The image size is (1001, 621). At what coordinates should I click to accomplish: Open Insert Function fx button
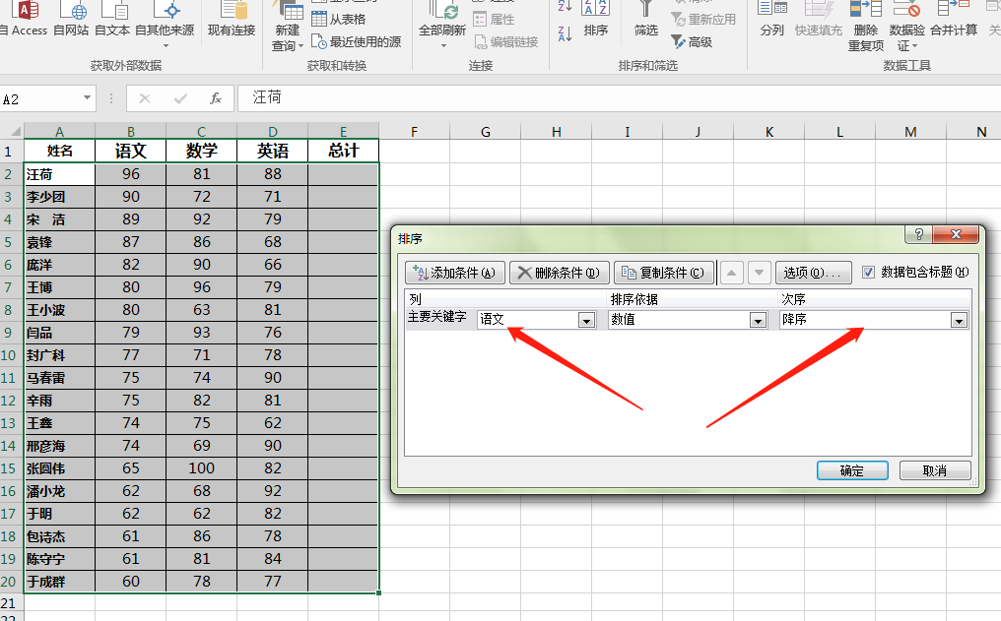point(216,98)
